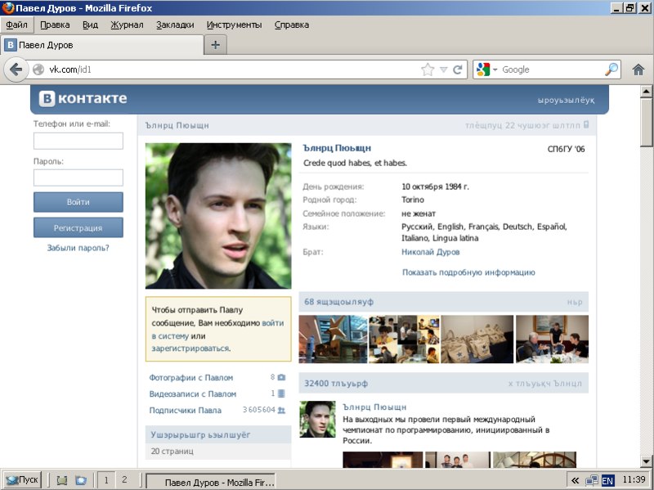Open Видеозаписи с Павлом link

193,393
